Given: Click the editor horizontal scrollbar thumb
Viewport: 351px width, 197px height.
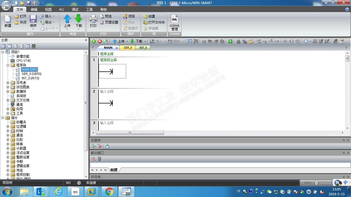Looking at the screenshot, I should coord(130,133).
